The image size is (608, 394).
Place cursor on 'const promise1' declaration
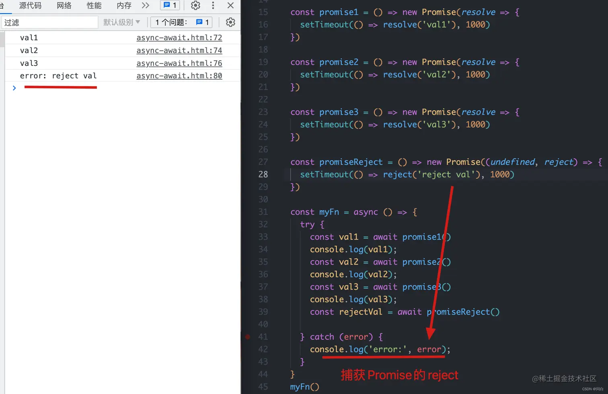pos(324,12)
